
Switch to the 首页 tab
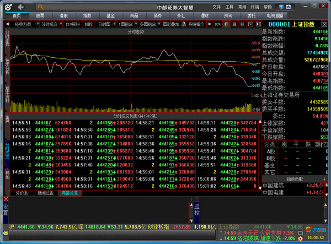(17, 15)
